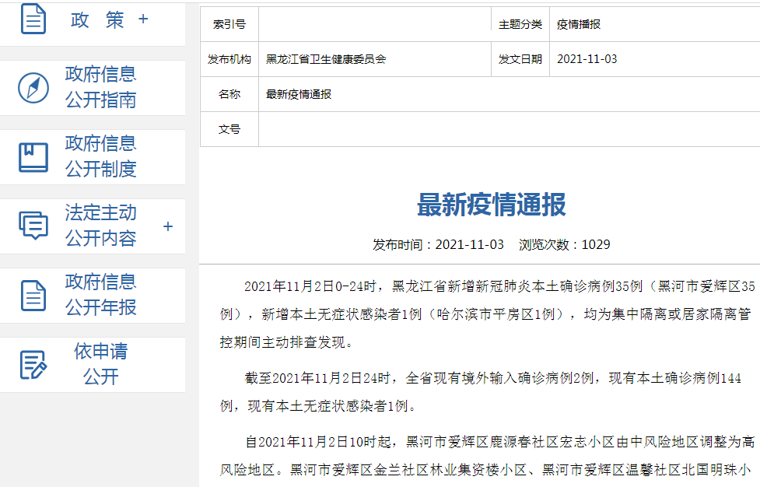Click paragraph starting 2021年11月2日0-24时
This screenshot has width=760, height=487.
pyautogui.click(x=487, y=314)
